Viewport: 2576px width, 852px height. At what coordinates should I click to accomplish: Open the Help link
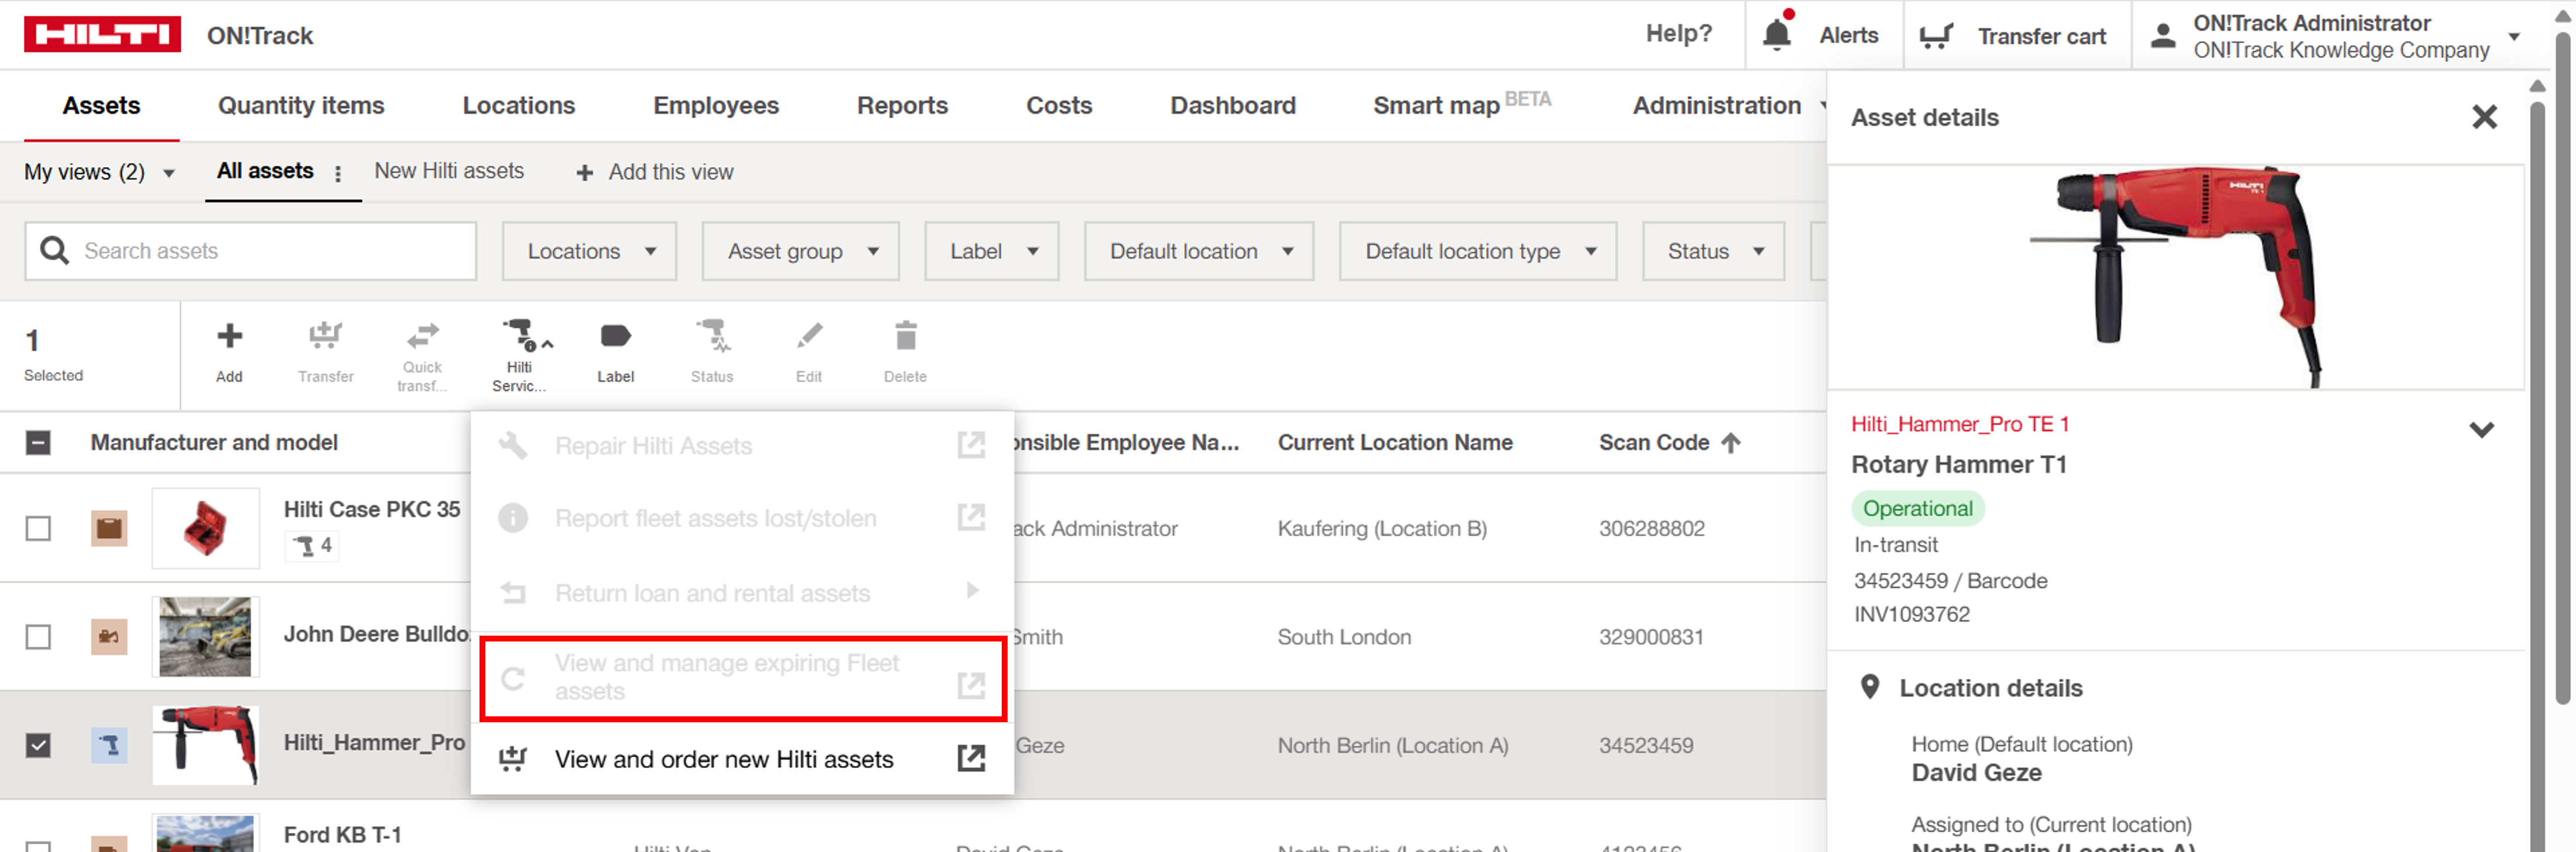point(1679,33)
